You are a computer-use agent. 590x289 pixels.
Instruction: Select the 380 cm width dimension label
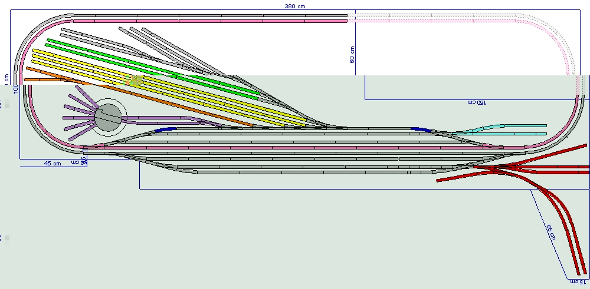coord(295,5)
